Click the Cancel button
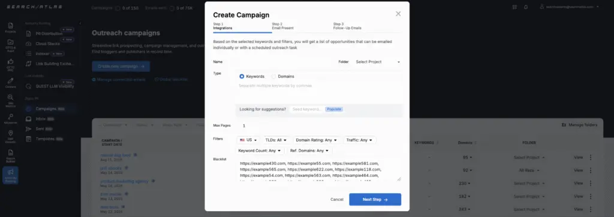This screenshot has width=614, height=217. [337, 200]
